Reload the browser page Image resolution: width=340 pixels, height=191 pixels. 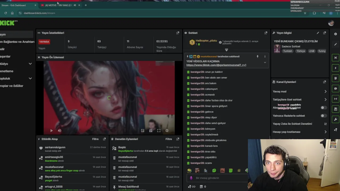pos(6,13)
